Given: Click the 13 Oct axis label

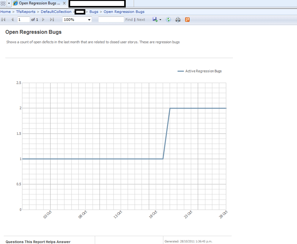Looking at the screenshot, I should pyautogui.click(x=118, y=215).
